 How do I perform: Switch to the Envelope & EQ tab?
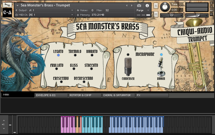[x=51, y=95]
